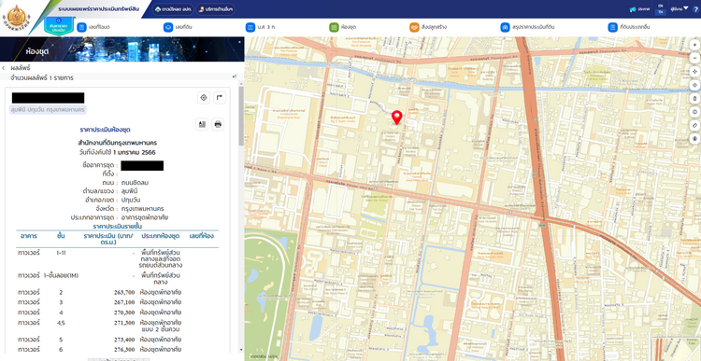Click the Treasury Department logo
Viewport: 701px width, 361px height.
pos(16,18)
